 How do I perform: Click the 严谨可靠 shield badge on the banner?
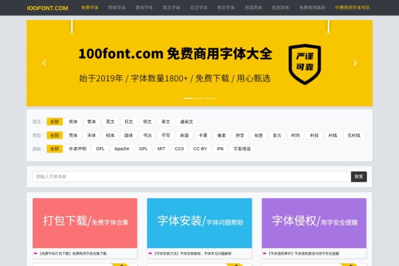pos(305,64)
